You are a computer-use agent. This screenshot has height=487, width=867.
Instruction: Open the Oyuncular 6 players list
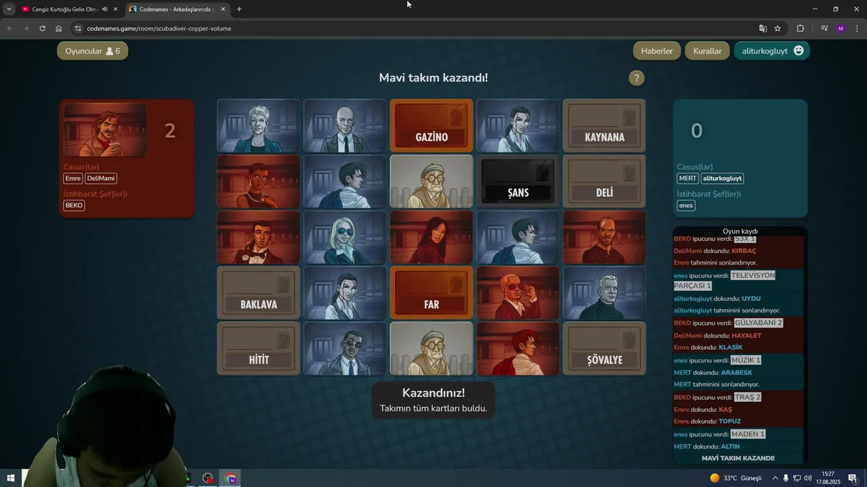tap(93, 51)
